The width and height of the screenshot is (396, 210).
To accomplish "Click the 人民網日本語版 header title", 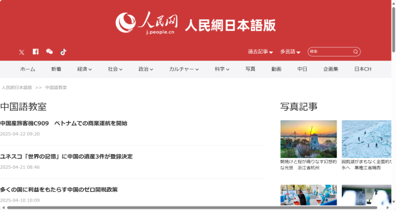I will click(230, 25).
